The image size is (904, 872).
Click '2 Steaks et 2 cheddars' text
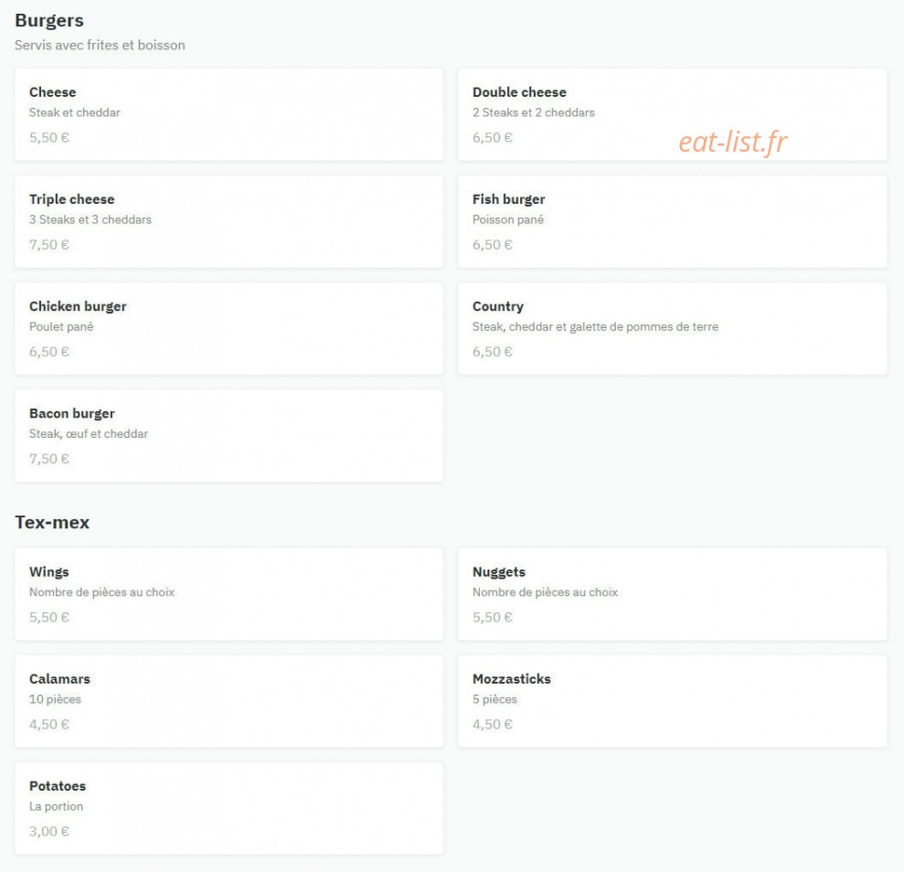pyautogui.click(x=533, y=112)
